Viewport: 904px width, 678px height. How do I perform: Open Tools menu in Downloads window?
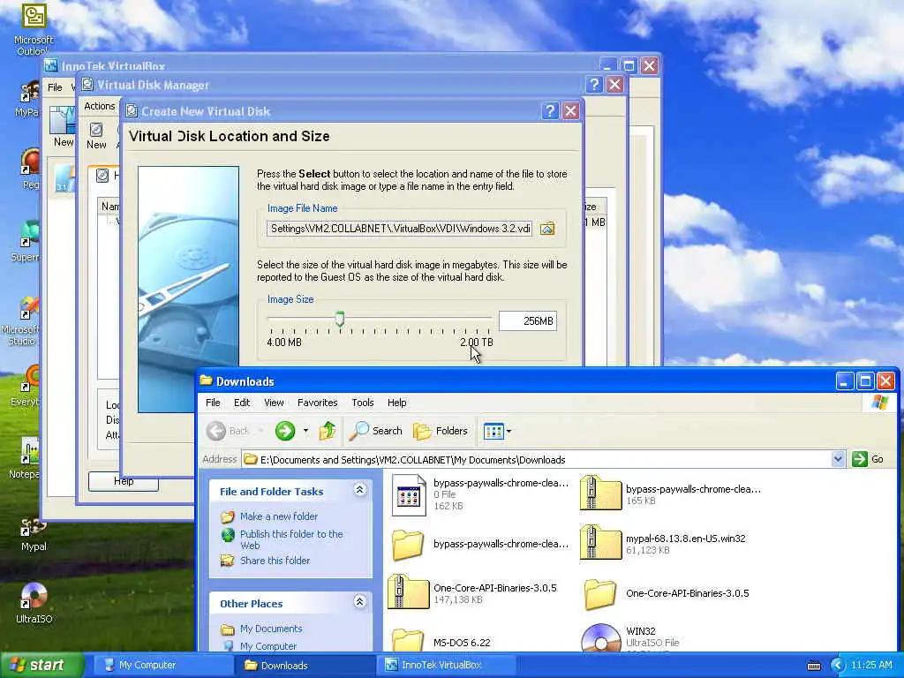click(x=363, y=403)
